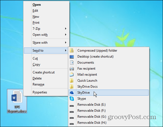Send file to Mail recipient

(x=109, y=75)
